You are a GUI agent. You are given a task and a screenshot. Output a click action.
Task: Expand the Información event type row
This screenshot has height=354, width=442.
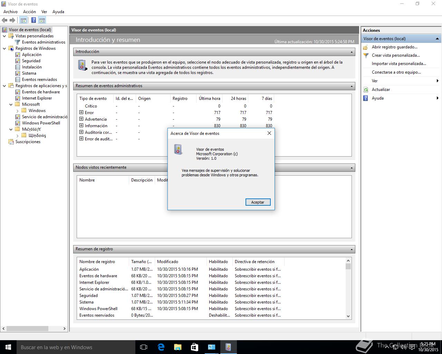point(81,125)
